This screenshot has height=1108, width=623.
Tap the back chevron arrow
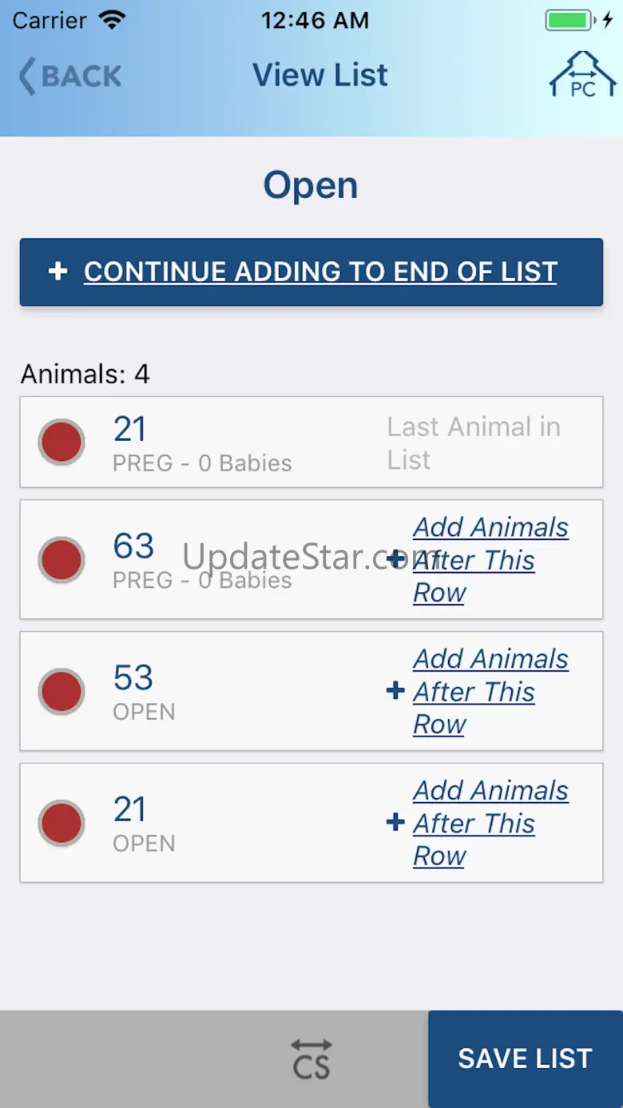click(27, 77)
